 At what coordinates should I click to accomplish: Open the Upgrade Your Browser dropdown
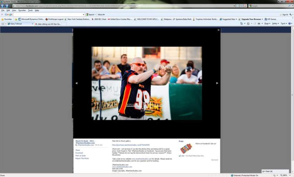251,19
